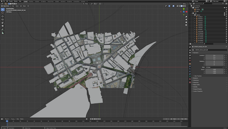This screenshot has width=228, height=129.
Task: Open the Object Data properties green triangle tab
Action: coord(190,76)
